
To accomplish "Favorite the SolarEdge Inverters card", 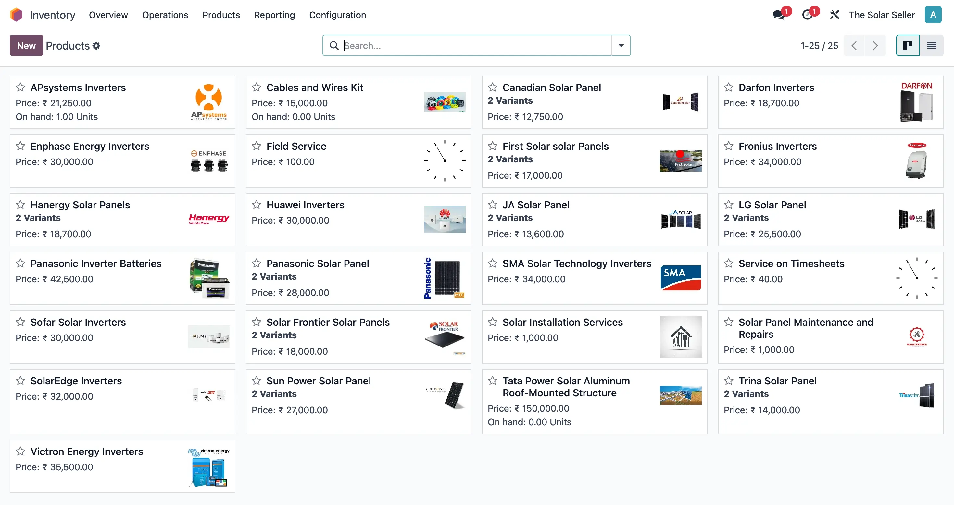I will (x=20, y=381).
